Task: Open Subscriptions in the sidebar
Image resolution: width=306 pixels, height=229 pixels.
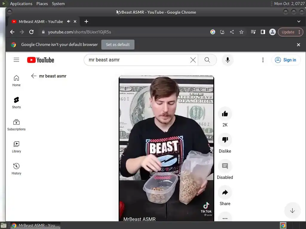Action: [x=16, y=125]
